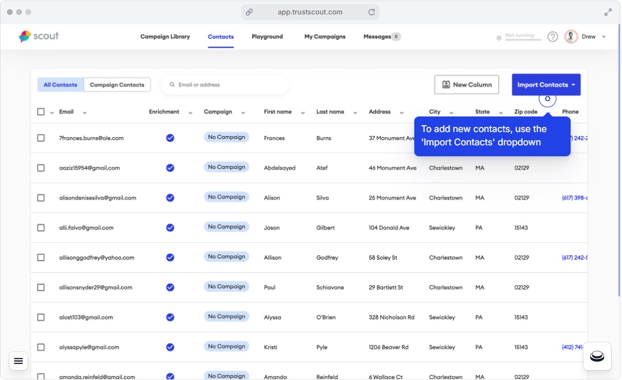This screenshot has width=622, height=380.
Task: Expand the First name column chevron
Action: coord(303,113)
